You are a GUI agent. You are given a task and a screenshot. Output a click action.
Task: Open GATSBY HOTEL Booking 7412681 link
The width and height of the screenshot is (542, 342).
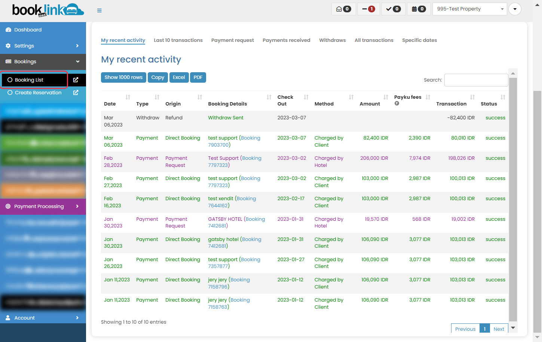pyautogui.click(x=236, y=222)
